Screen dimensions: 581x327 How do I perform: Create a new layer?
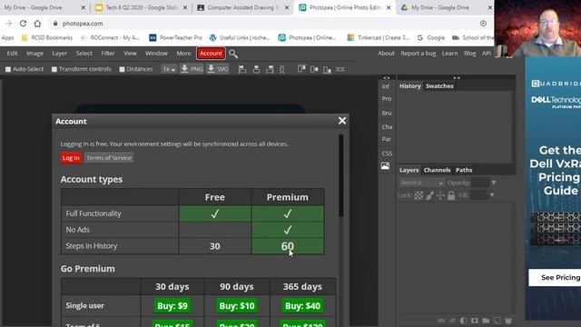pyautogui.click(x=497, y=321)
